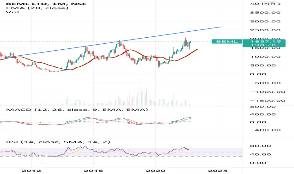Click the 2500.00 price axis label

[x=265, y=30]
